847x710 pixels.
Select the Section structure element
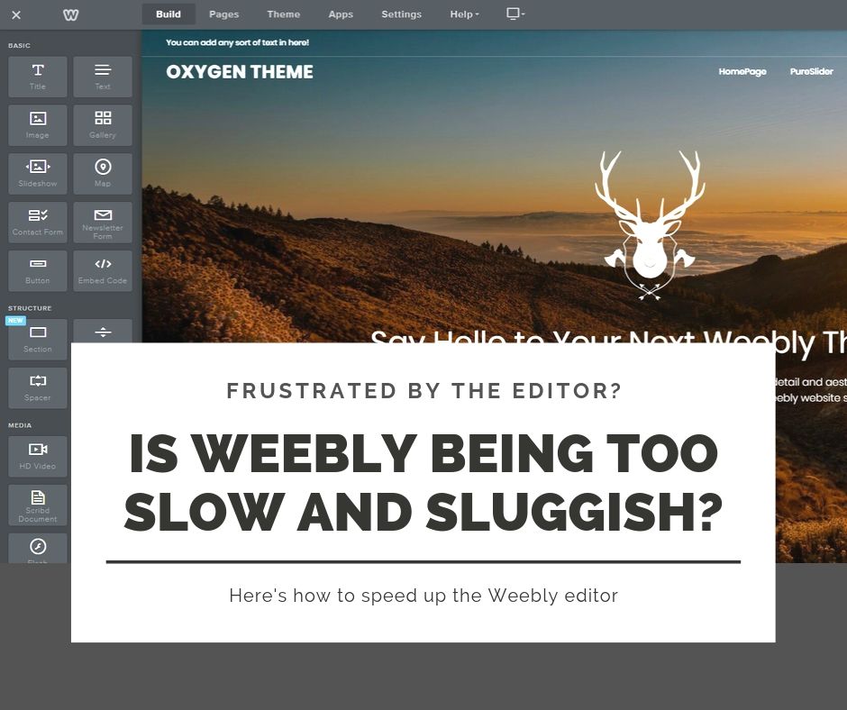38,340
